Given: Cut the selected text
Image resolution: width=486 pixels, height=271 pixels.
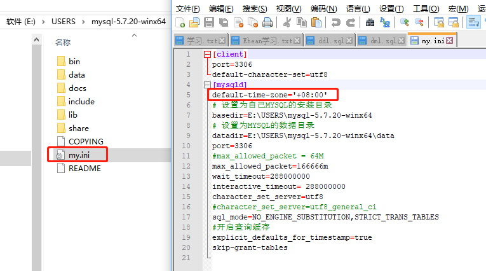Looking at the screenshot, I should point(287,22).
